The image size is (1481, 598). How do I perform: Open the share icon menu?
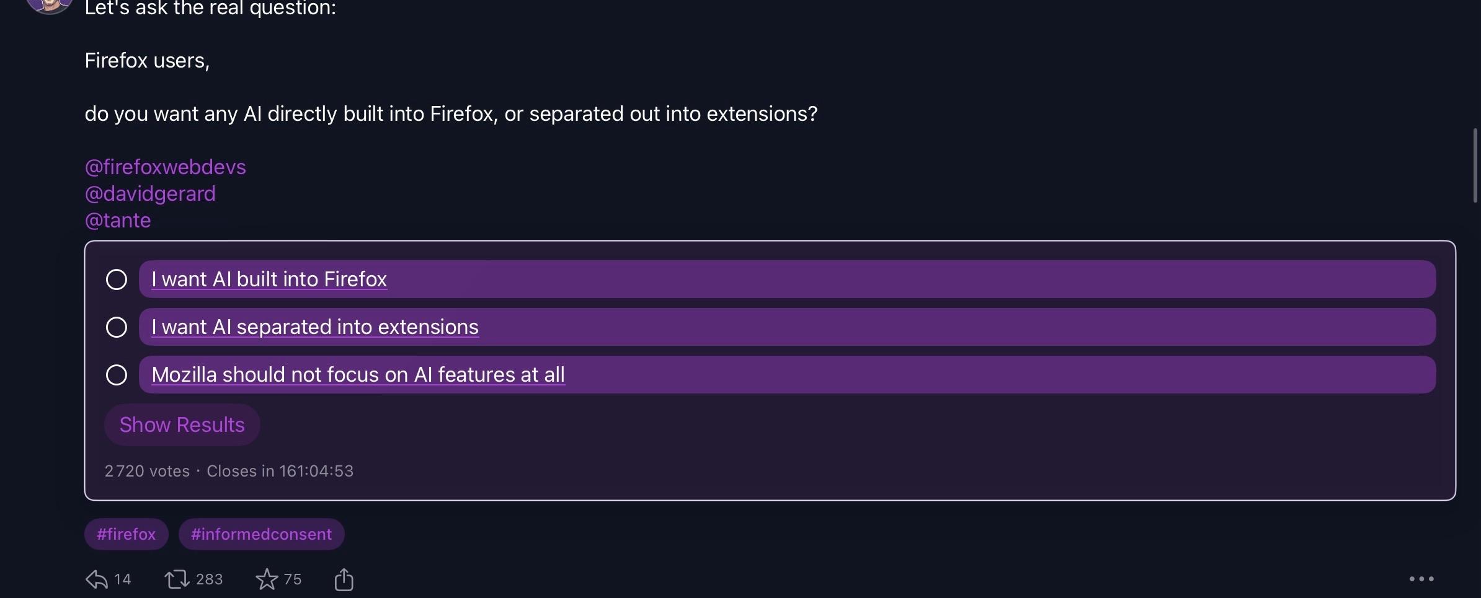pyautogui.click(x=344, y=579)
